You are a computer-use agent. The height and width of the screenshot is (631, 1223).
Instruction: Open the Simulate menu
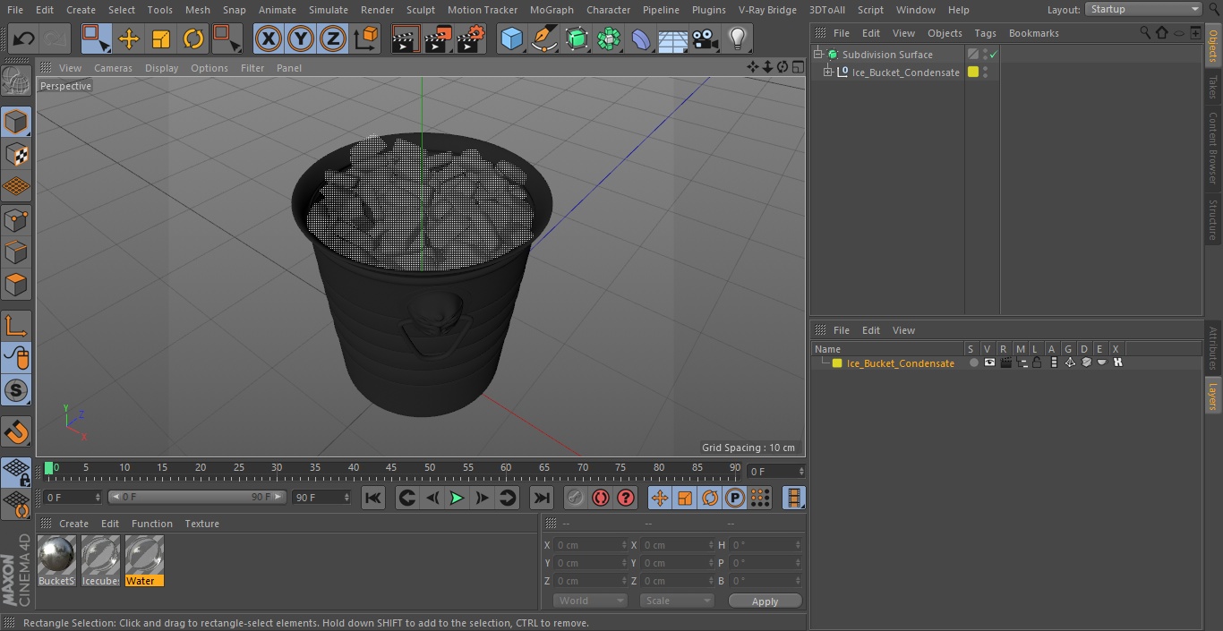tap(328, 10)
